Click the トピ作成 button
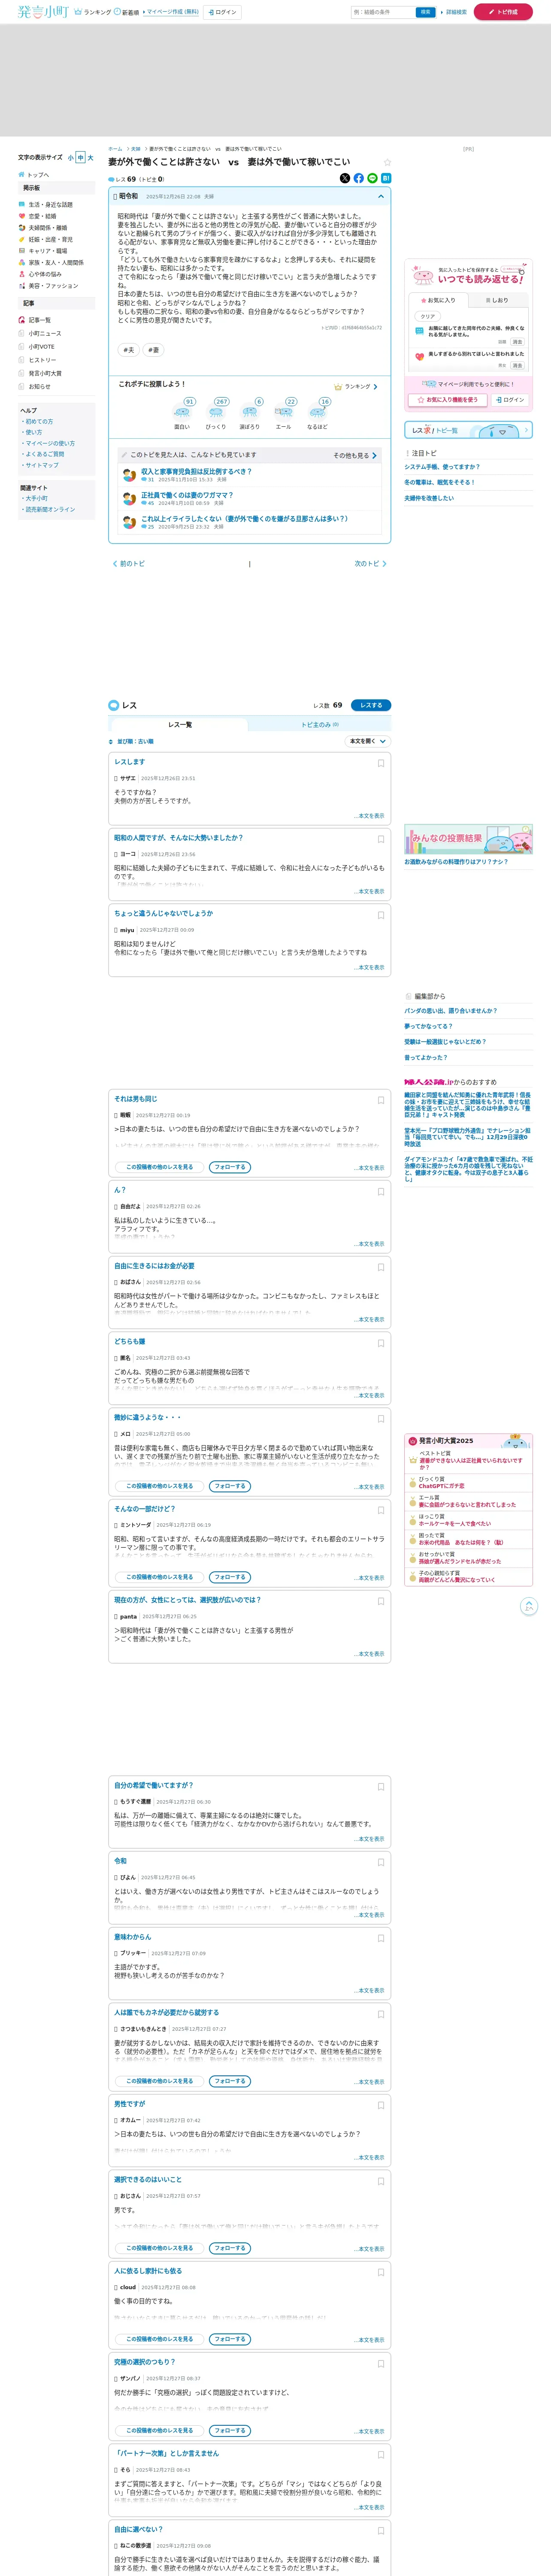The height and width of the screenshot is (2576, 551). coord(503,12)
